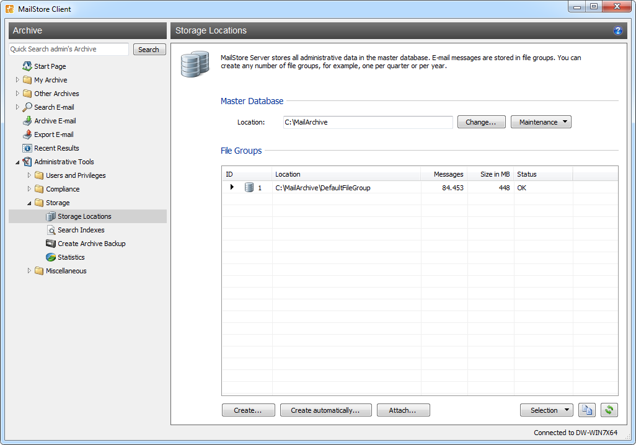Click the Statistics chart icon

tap(51, 257)
